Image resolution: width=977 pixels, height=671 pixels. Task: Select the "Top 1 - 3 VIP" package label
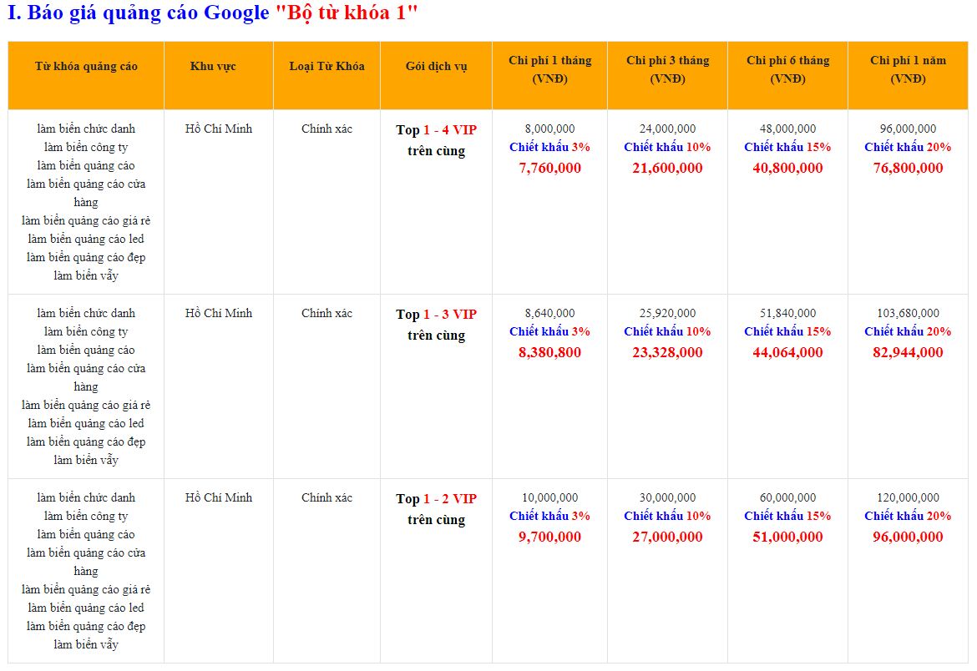436,314
